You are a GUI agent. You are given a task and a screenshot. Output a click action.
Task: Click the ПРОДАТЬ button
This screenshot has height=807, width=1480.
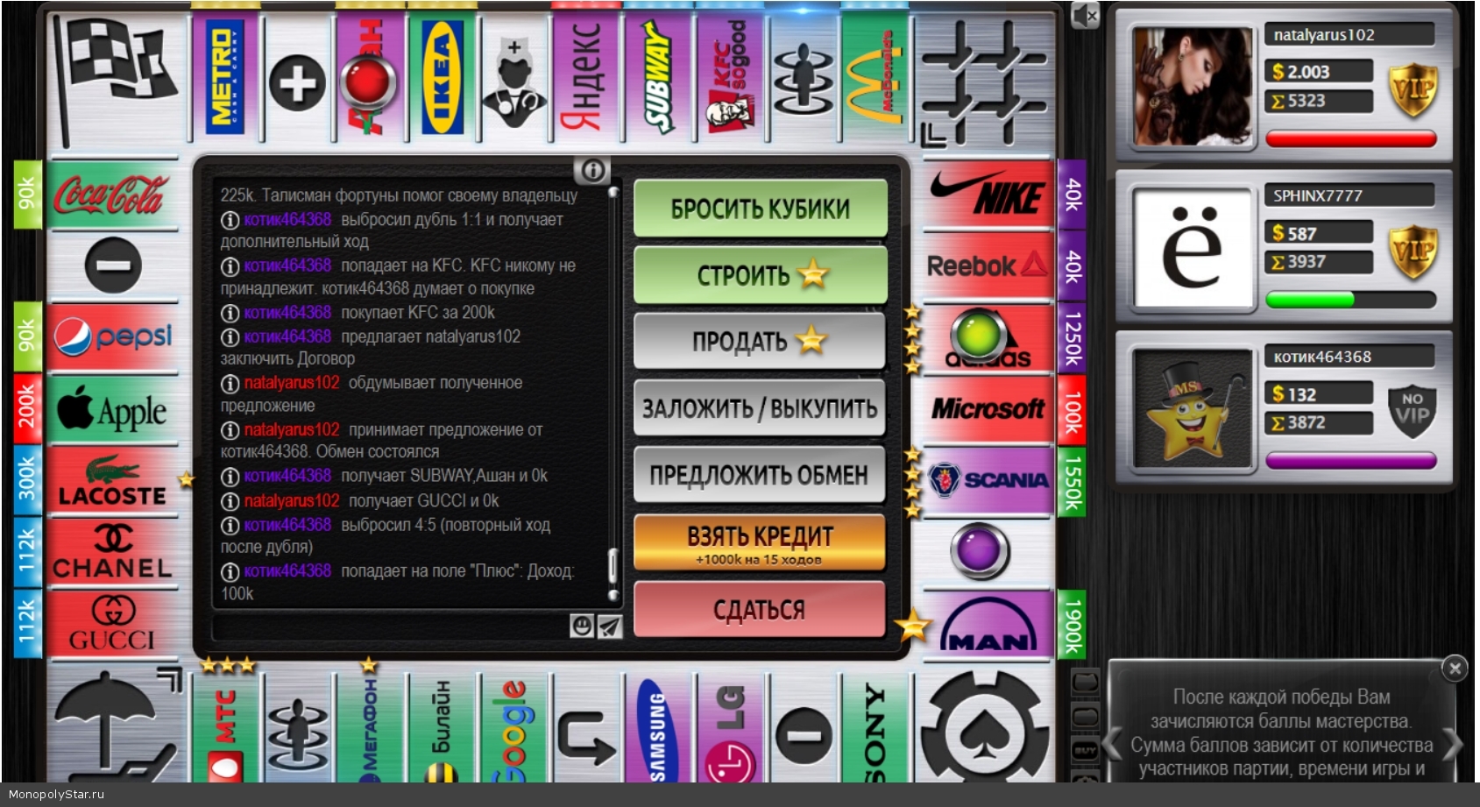(760, 341)
